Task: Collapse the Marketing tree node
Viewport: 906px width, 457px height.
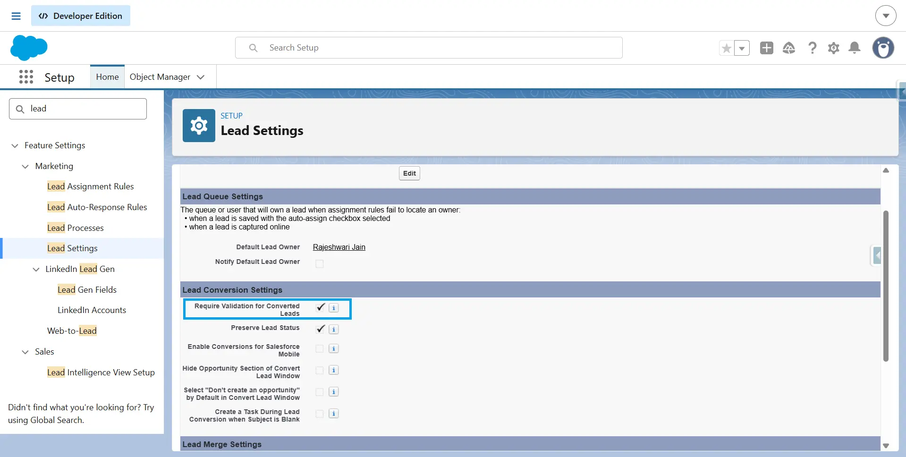Action: pos(25,167)
